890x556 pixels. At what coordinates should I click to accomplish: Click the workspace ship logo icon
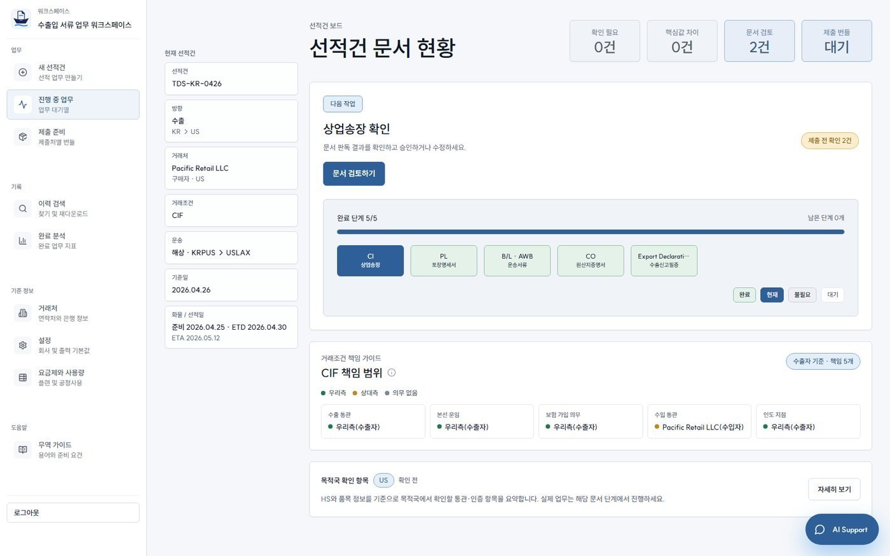click(22, 18)
